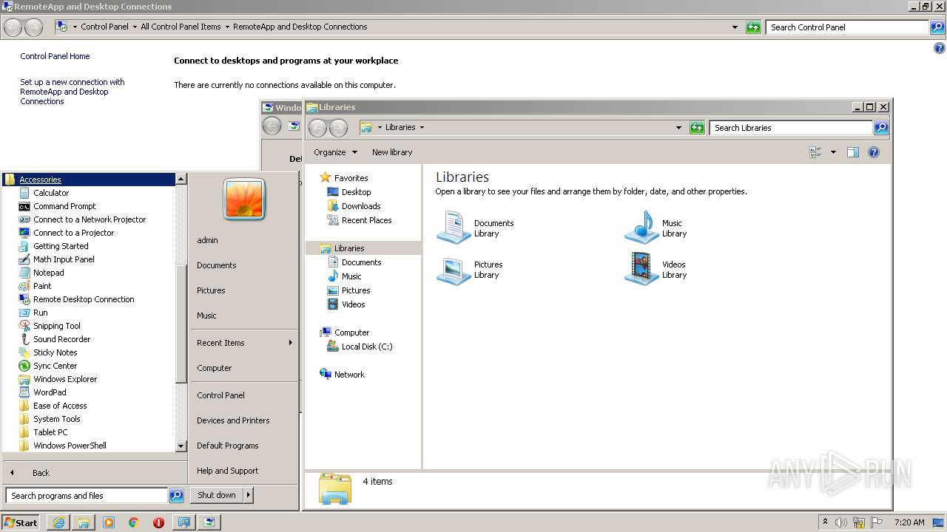
Task: Open Calculator from Accessories
Action: coord(50,193)
